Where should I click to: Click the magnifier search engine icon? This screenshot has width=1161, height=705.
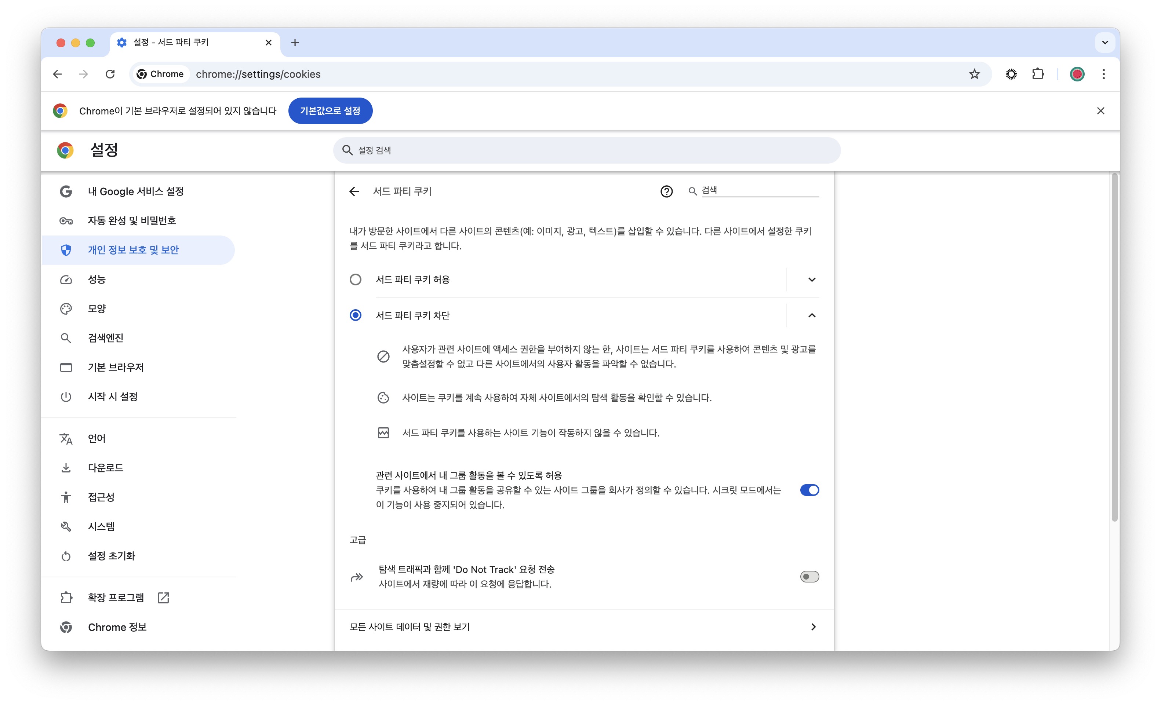[66, 338]
